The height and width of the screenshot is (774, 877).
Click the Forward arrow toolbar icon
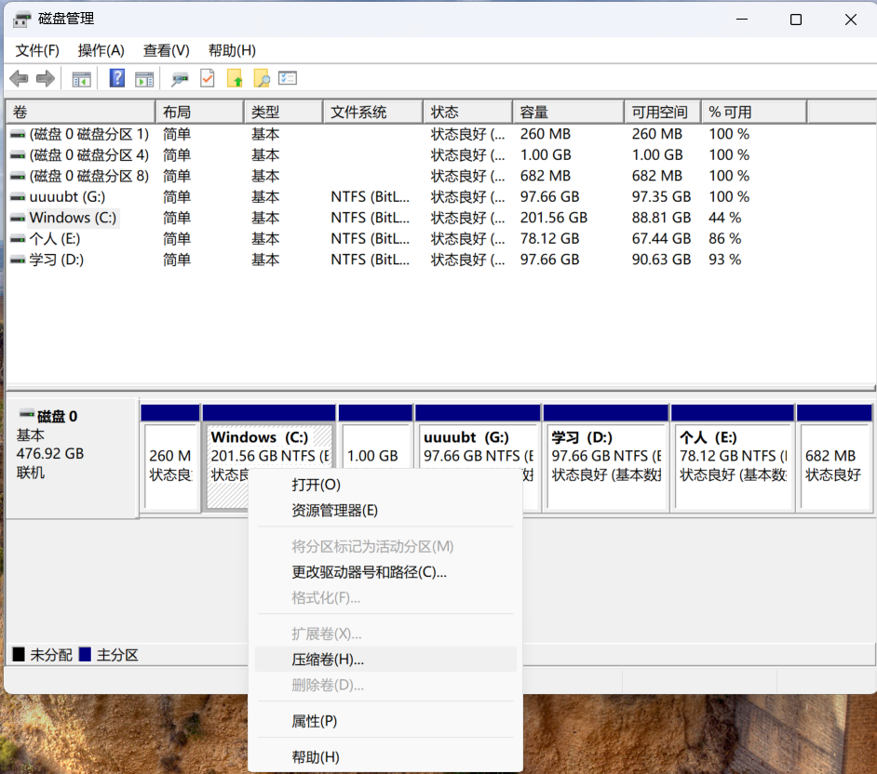click(x=46, y=79)
